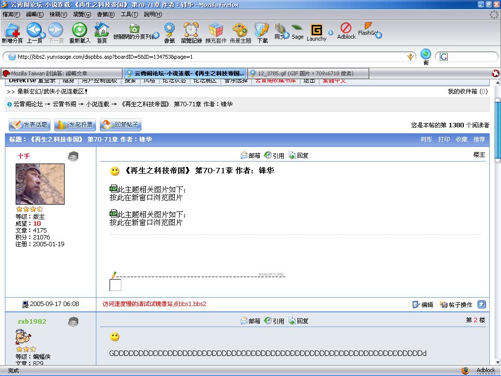Open the 說明 help menu
The width and height of the screenshot is (501, 376).
pyautogui.click(x=153, y=14)
